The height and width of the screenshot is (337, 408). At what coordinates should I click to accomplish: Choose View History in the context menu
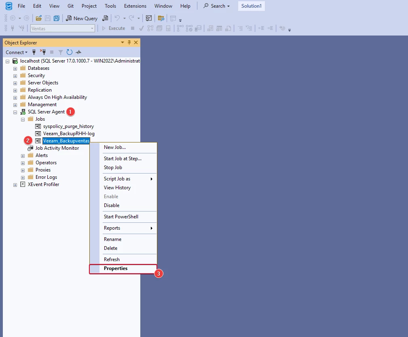click(x=123, y=187)
